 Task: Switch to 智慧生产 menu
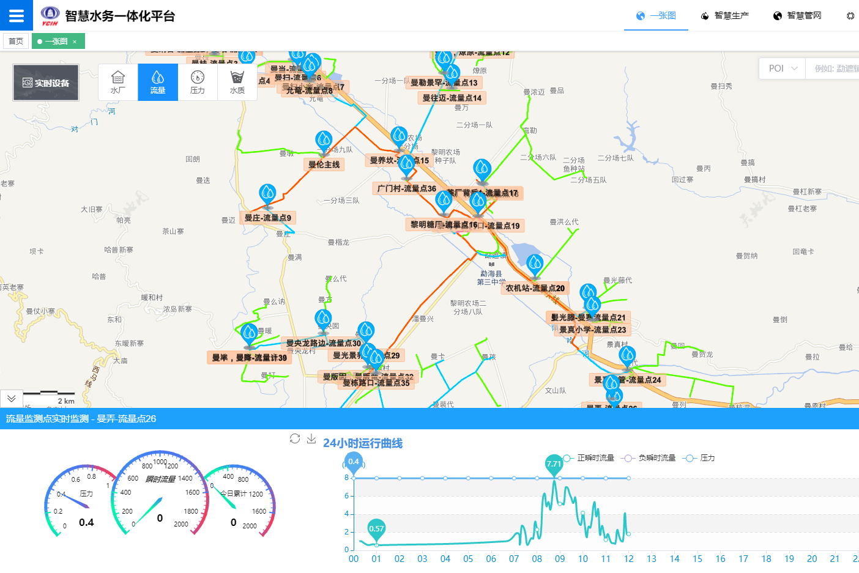pyautogui.click(x=725, y=16)
